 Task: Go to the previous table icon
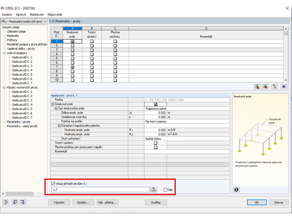[x=15, y=202]
